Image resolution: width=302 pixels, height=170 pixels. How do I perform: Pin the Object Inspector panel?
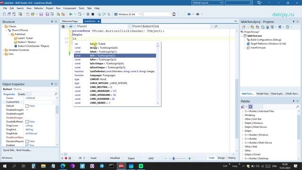tap(52, 84)
